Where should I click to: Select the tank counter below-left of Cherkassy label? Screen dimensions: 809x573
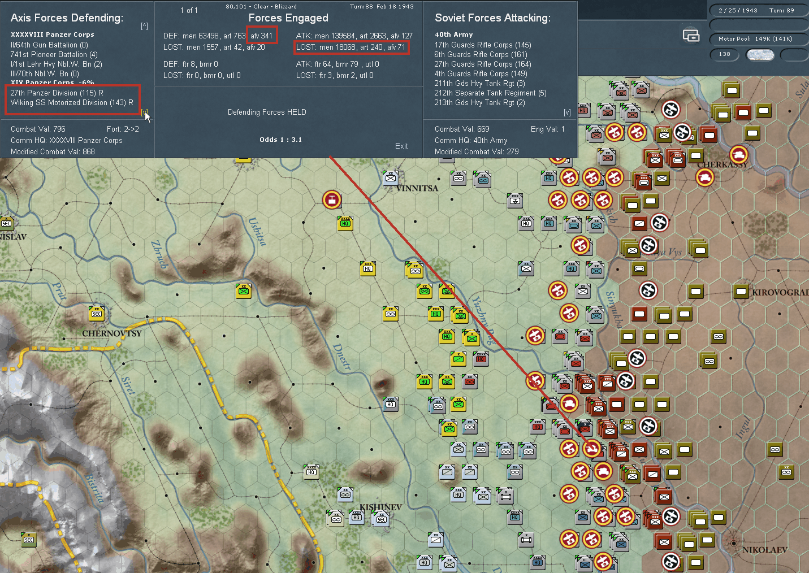pyautogui.click(x=704, y=177)
